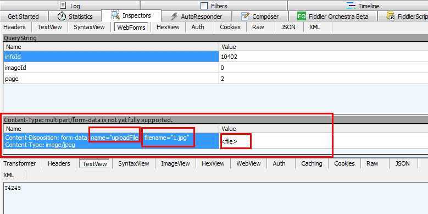The height and width of the screenshot is (214, 428).
Task: Select the infoId query row
Action: tap(215, 57)
